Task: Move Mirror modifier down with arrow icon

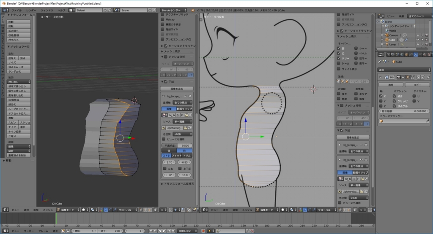Action: point(422,77)
